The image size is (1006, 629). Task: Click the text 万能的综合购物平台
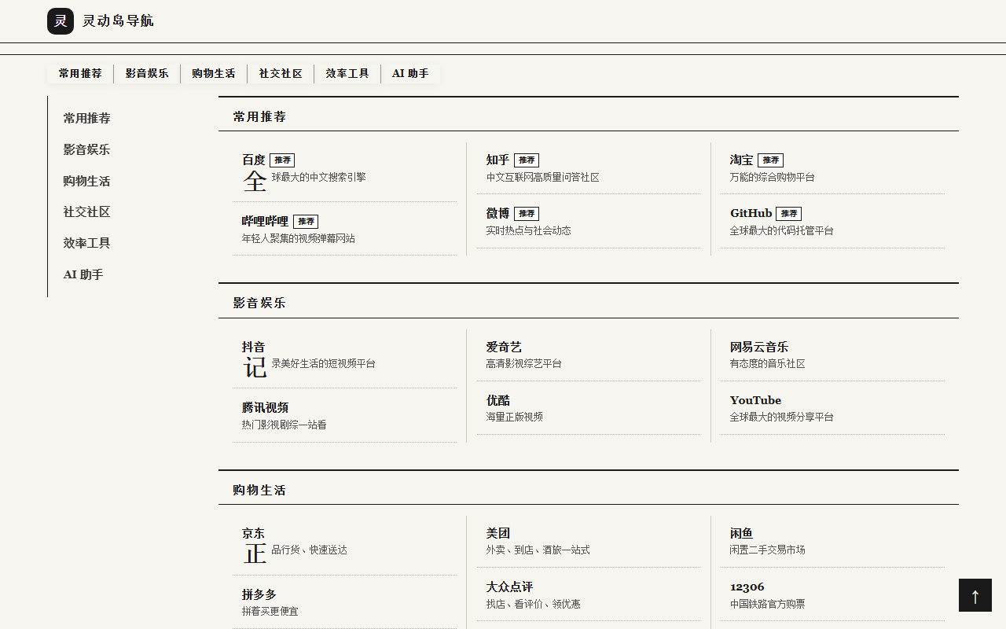click(773, 178)
